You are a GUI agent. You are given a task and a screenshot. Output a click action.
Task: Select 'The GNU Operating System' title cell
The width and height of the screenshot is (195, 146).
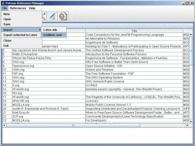point(134,78)
